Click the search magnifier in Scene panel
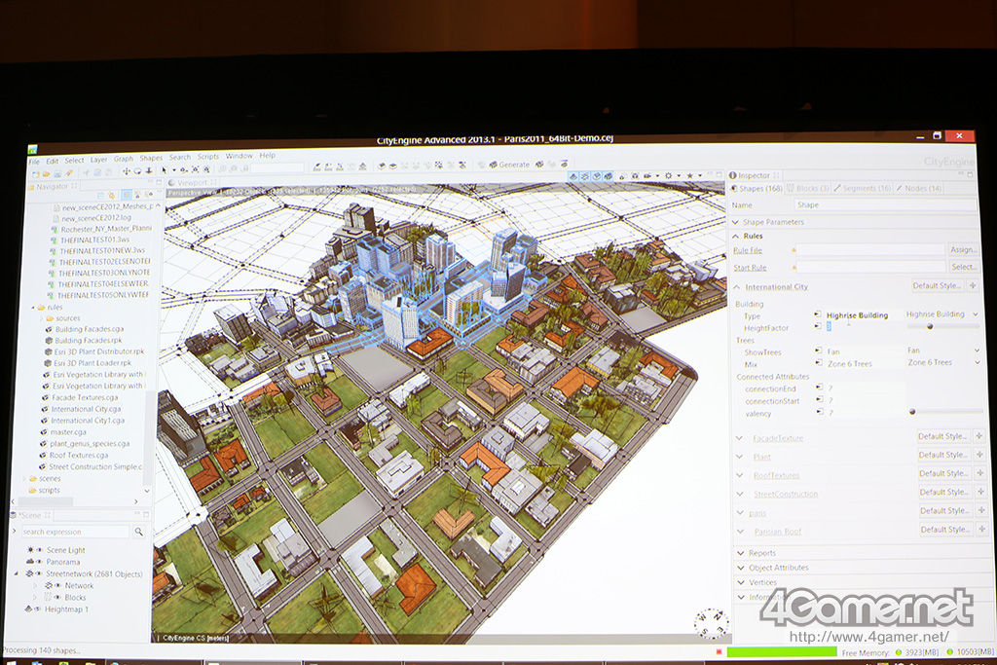This screenshot has width=997, height=665. click(x=139, y=532)
